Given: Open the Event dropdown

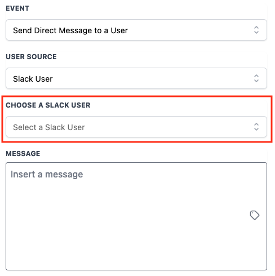Looking at the screenshot, I should coord(136,30).
